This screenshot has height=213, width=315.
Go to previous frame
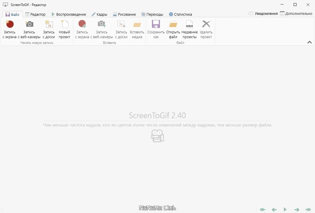point(274,210)
